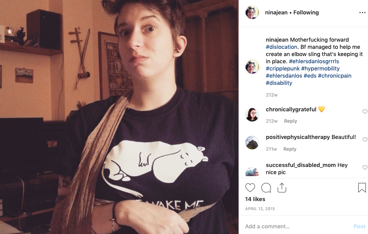View positivephysicaltherapy's avatar profile
Image resolution: width=368 pixels, height=234 pixels.
tap(252, 142)
